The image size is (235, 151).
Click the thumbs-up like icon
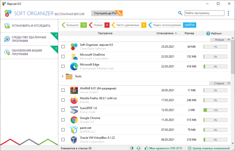[x=146, y=148]
